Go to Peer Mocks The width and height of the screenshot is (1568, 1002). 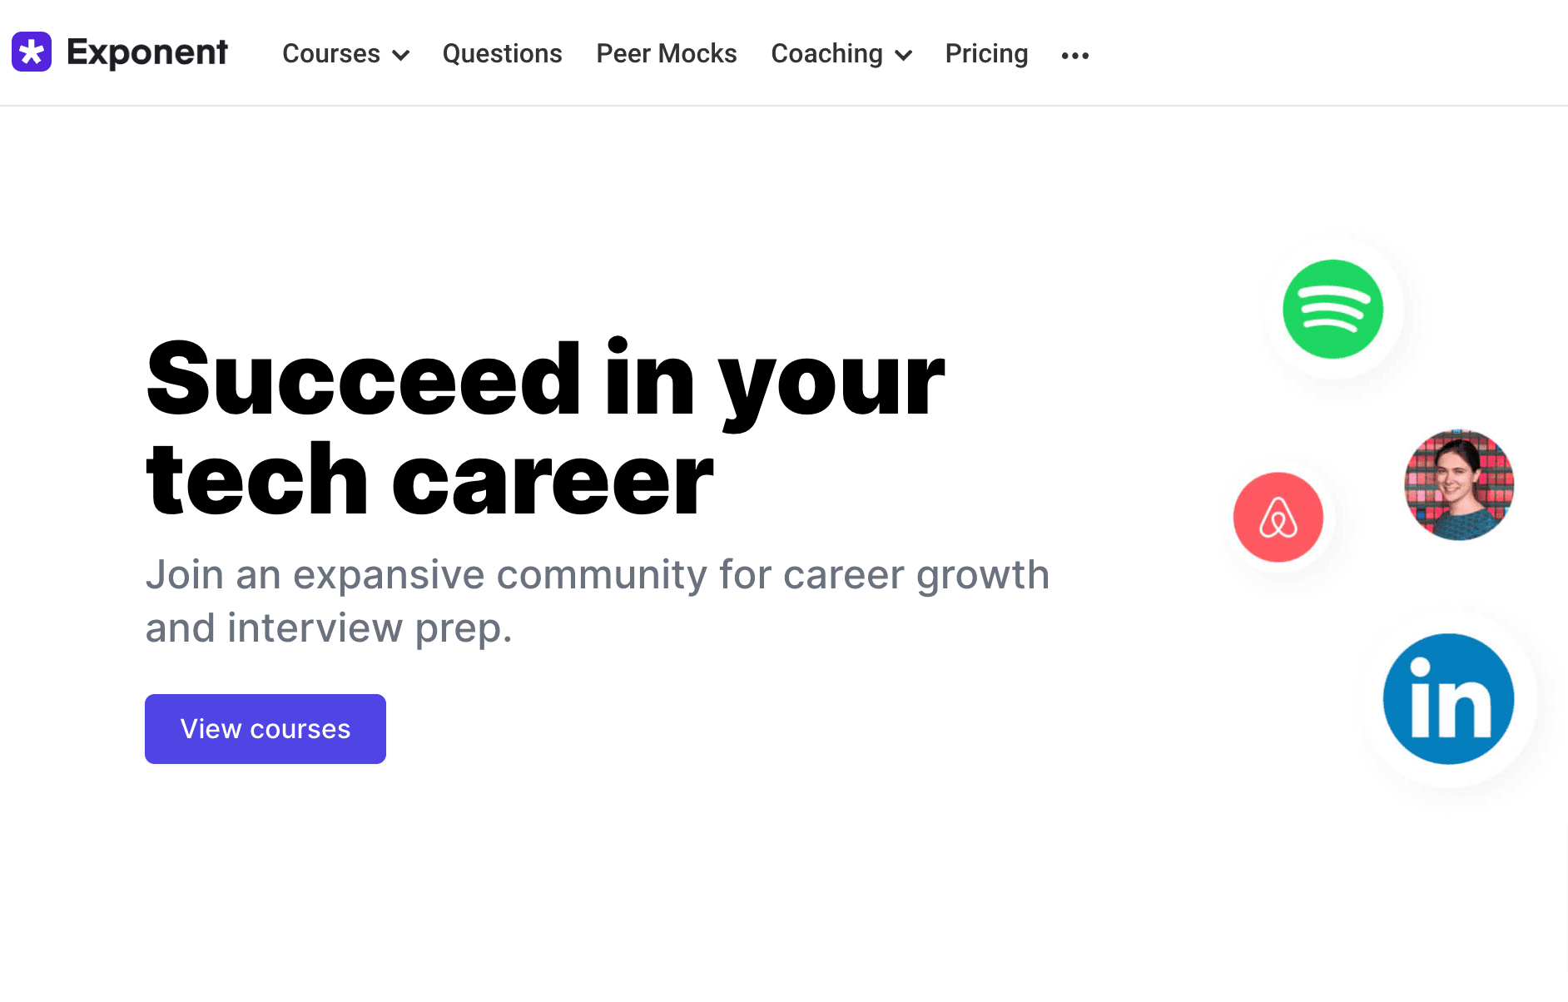pos(666,53)
